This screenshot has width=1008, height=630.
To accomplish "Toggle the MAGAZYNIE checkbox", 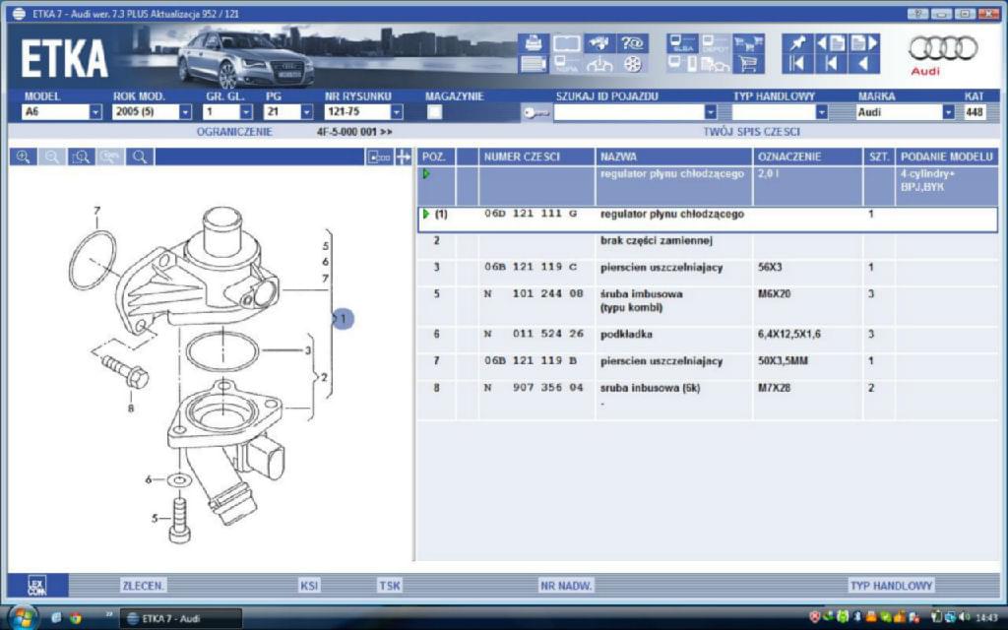I will click(x=435, y=112).
